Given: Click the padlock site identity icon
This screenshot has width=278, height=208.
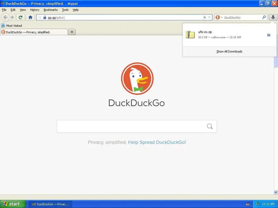Looking at the screenshot, I should tap(45, 17).
